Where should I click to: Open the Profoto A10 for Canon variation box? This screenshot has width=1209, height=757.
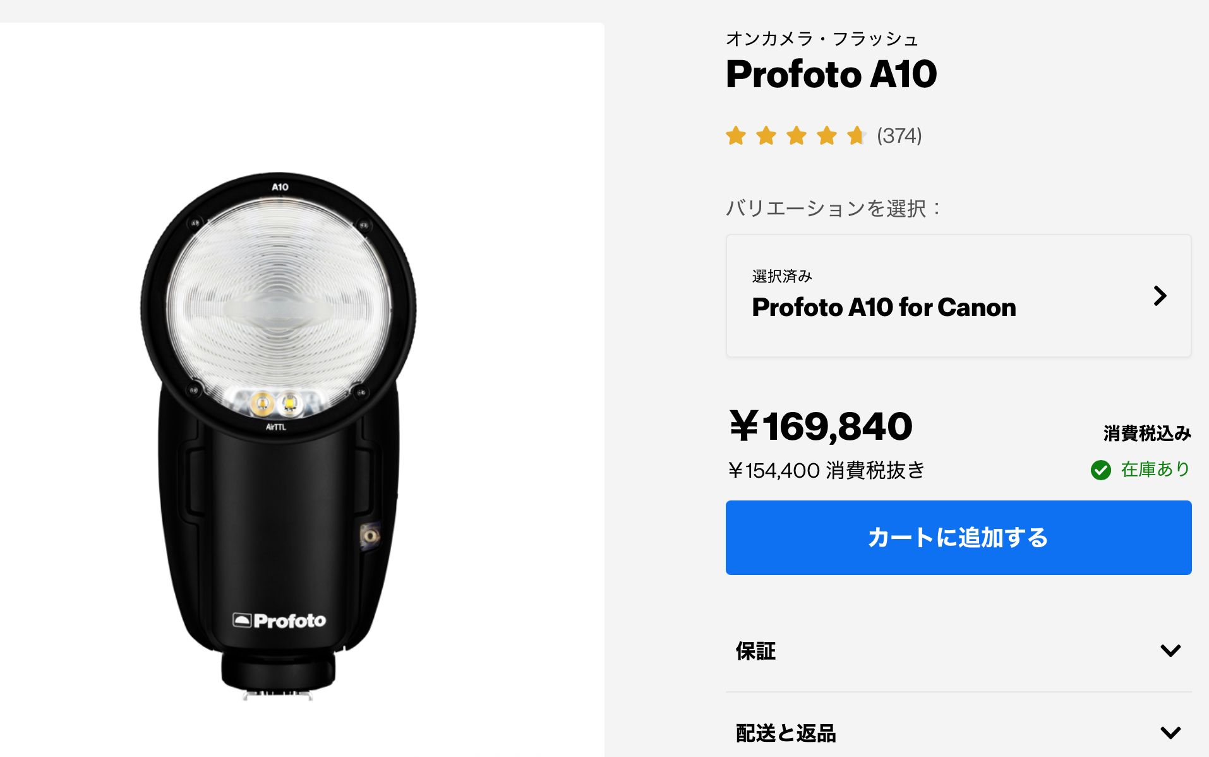pyautogui.click(x=958, y=296)
